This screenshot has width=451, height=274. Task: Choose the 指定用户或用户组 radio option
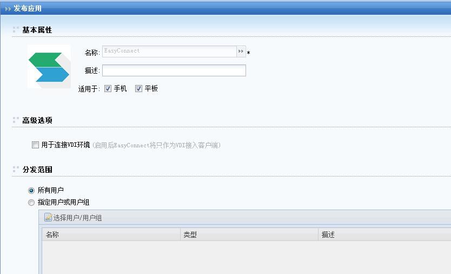(x=31, y=203)
